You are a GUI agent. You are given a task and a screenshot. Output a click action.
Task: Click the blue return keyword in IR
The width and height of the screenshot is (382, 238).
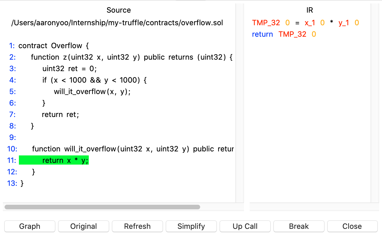(x=262, y=34)
